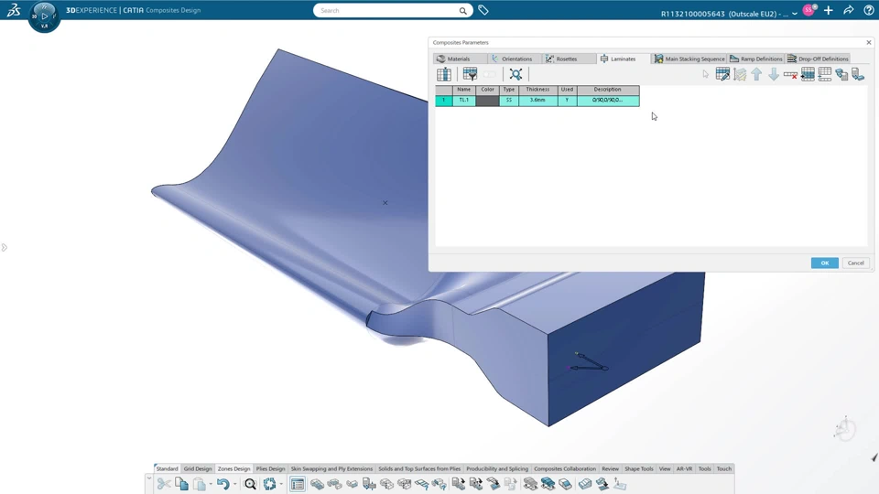This screenshot has height=494, width=879.
Task: Click the import from catalog icon
Action: coord(841,74)
